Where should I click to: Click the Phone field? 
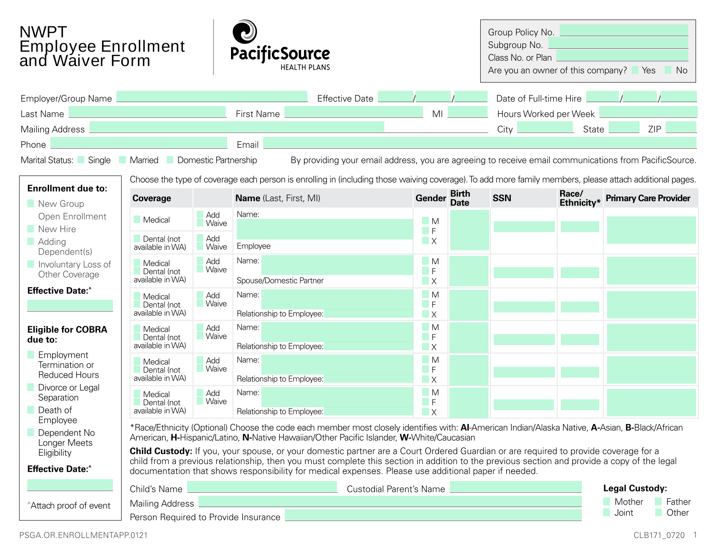click(x=139, y=143)
